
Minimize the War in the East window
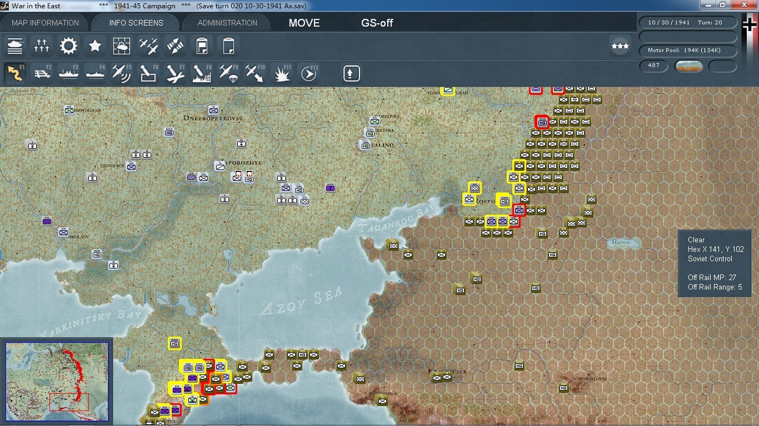[707, 5]
